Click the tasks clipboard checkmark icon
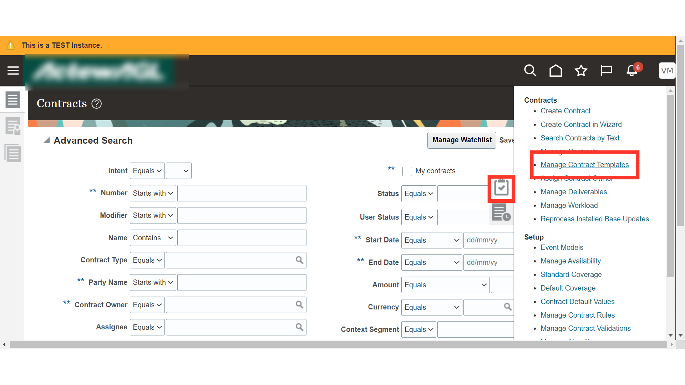Viewport: 685px width, 385px height. [x=501, y=188]
